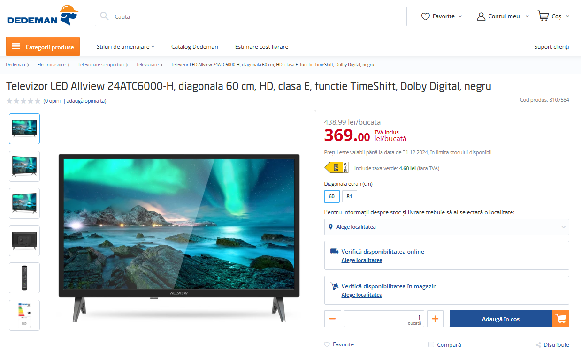
Task: Click the Distribuie share icon
Action: point(538,345)
